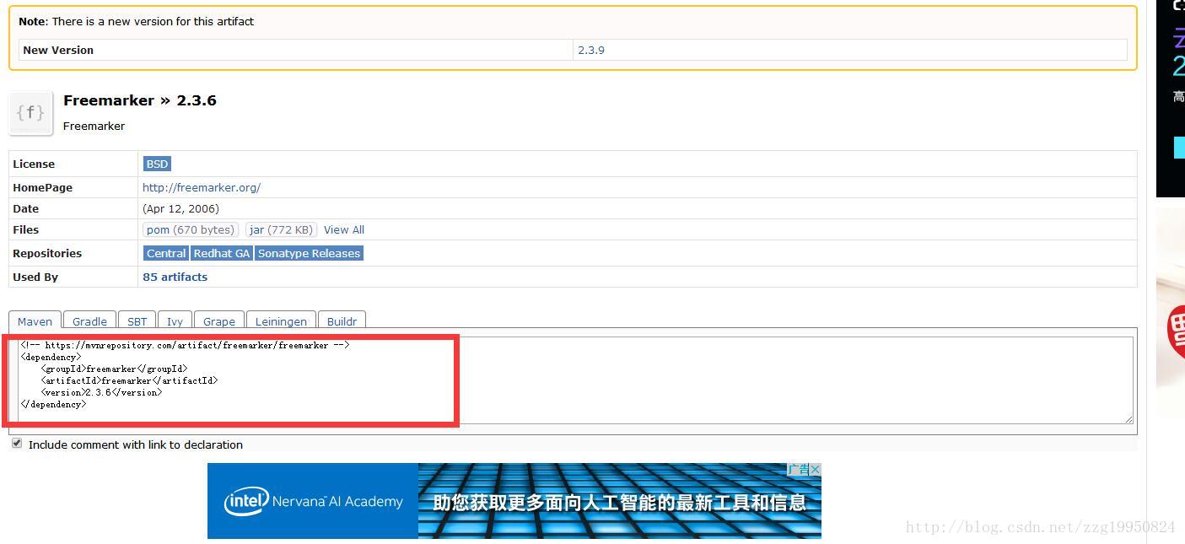Click the Central repository badge
This screenshot has height=544, width=1185.
(166, 253)
